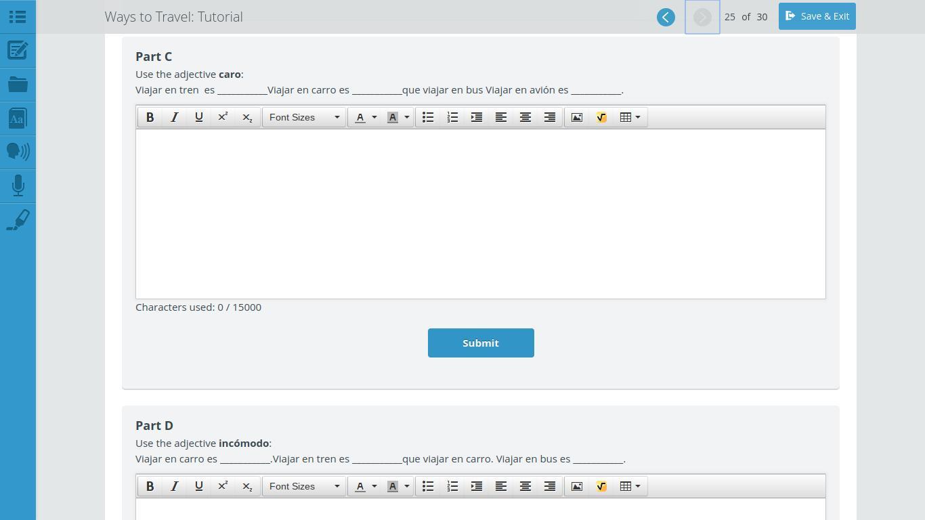Open the microphone recording tool
Image resolution: width=925 pixels, height=520 pixels.
(x=18, y=186)
